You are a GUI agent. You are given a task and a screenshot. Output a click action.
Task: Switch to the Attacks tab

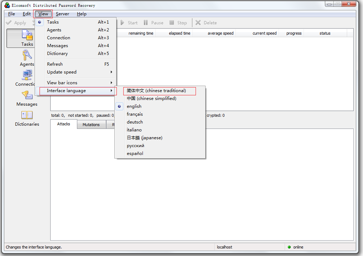coord(64,124)
